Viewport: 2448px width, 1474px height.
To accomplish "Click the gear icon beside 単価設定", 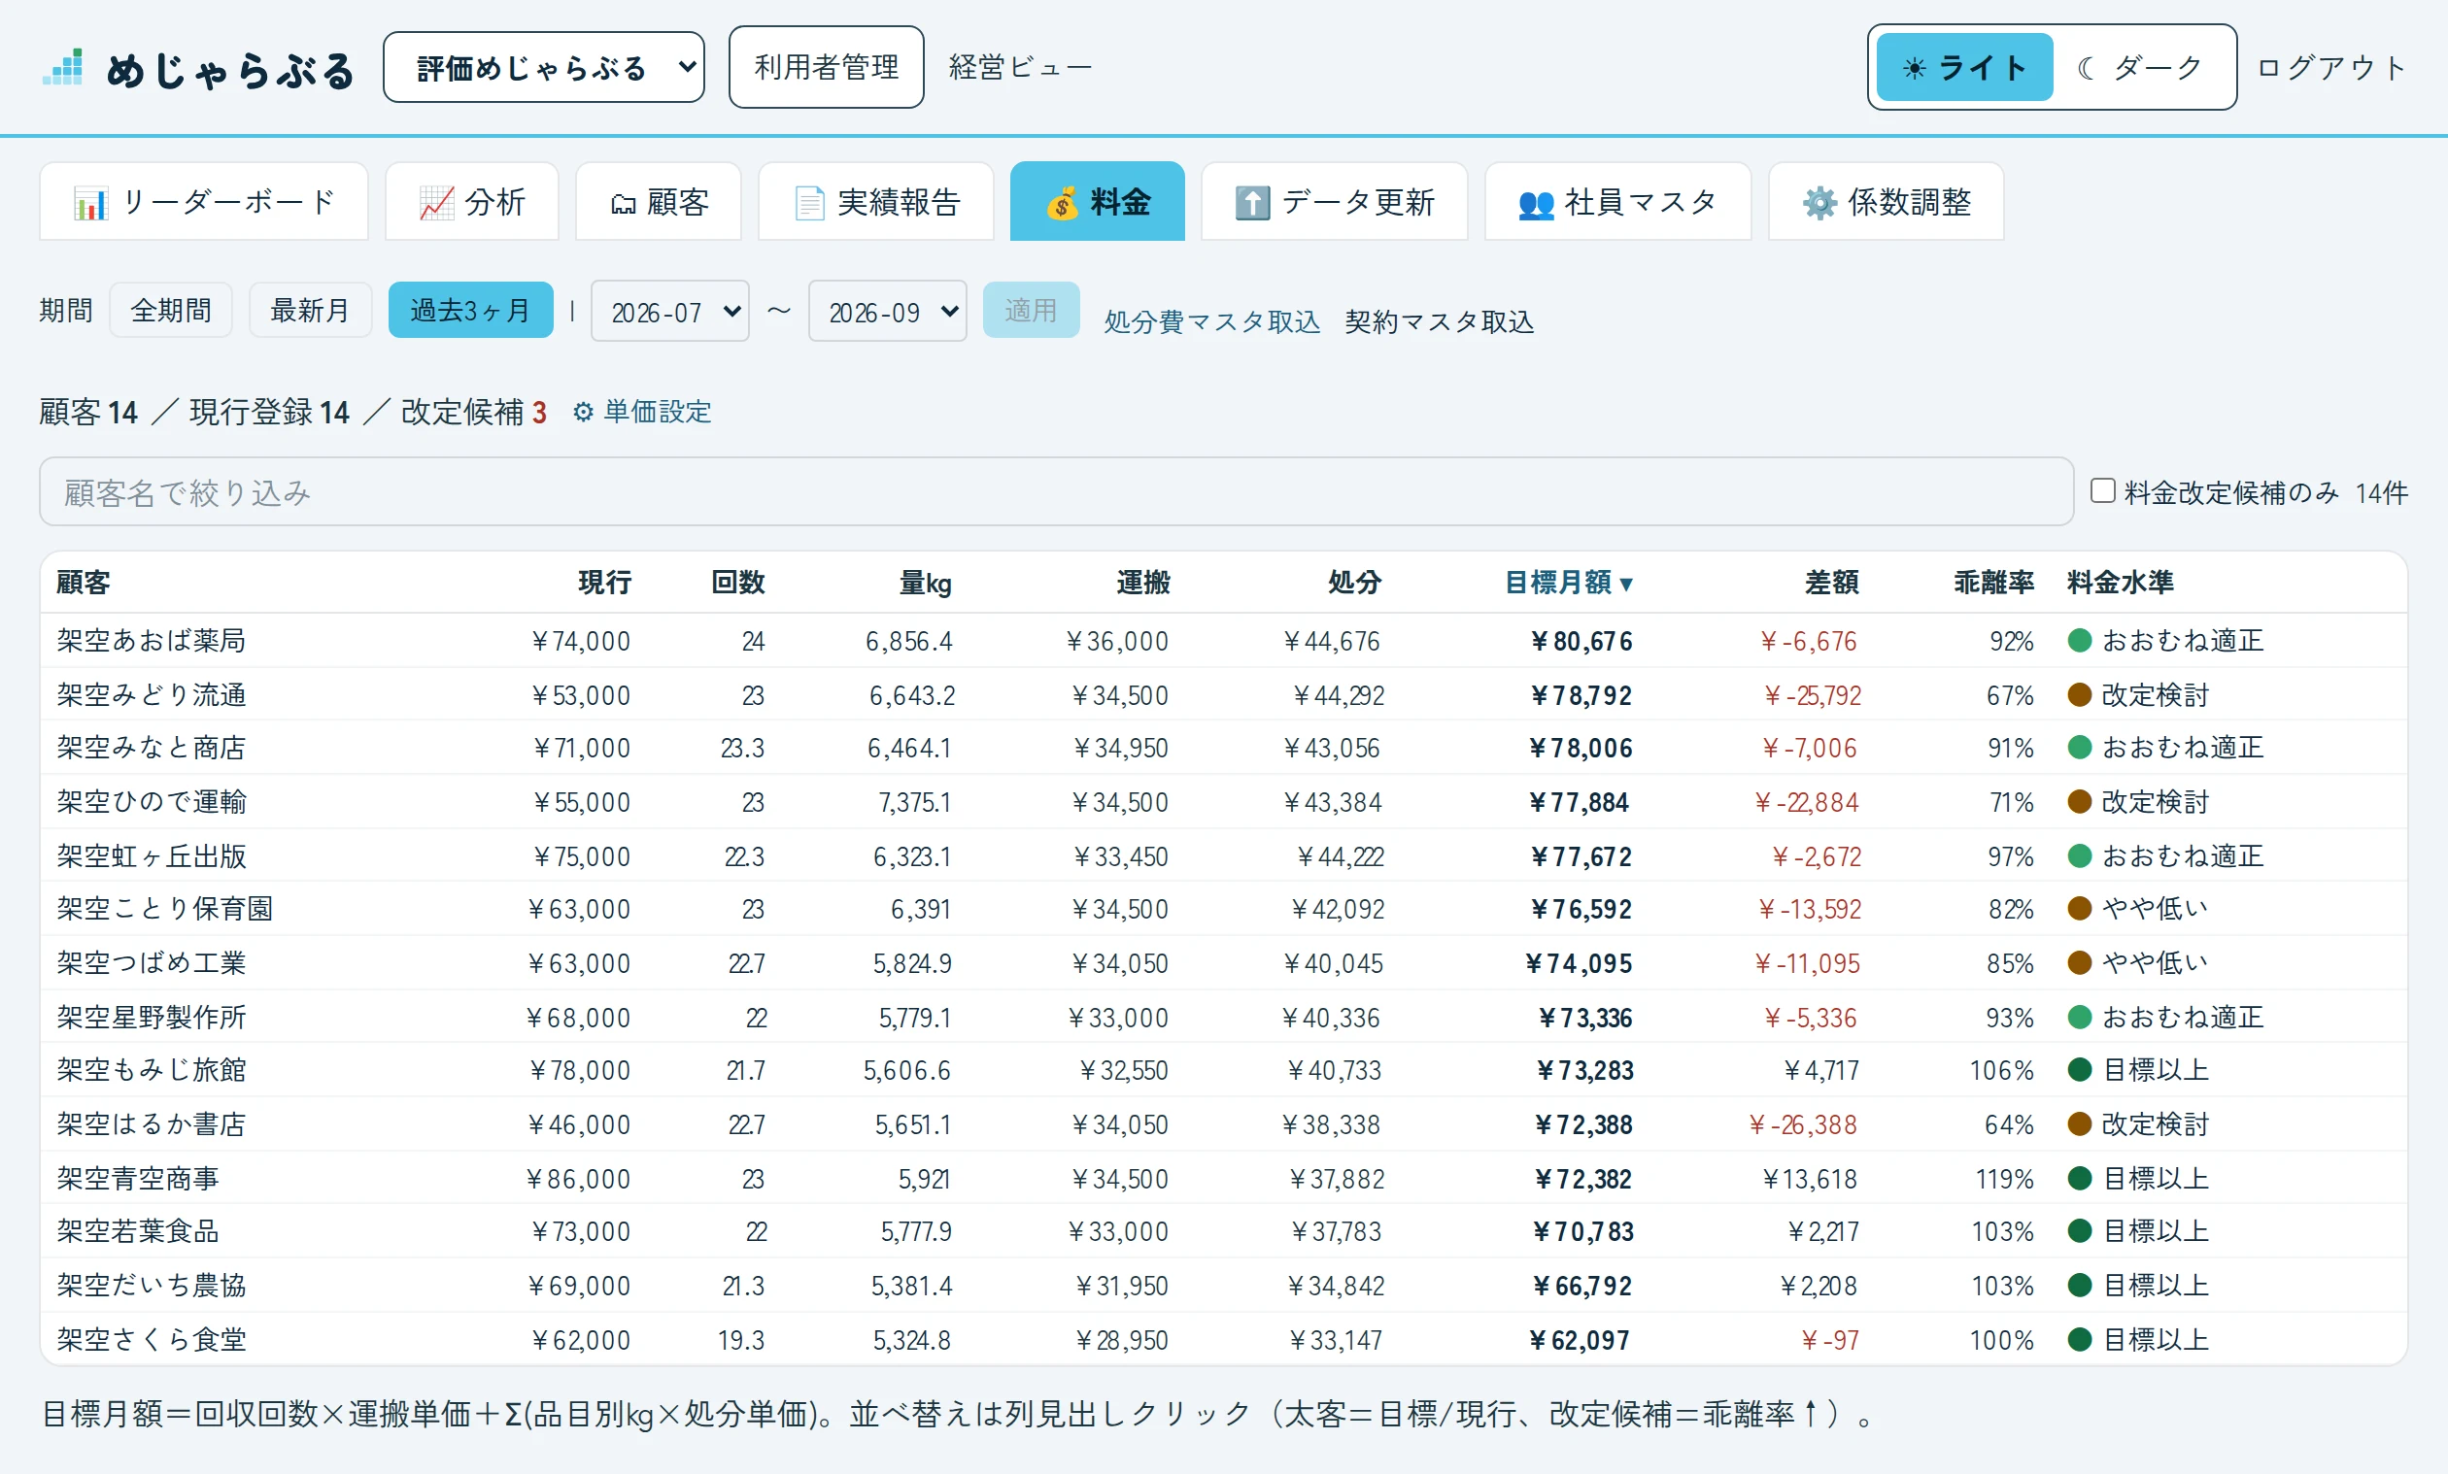I will coord(583,411).
